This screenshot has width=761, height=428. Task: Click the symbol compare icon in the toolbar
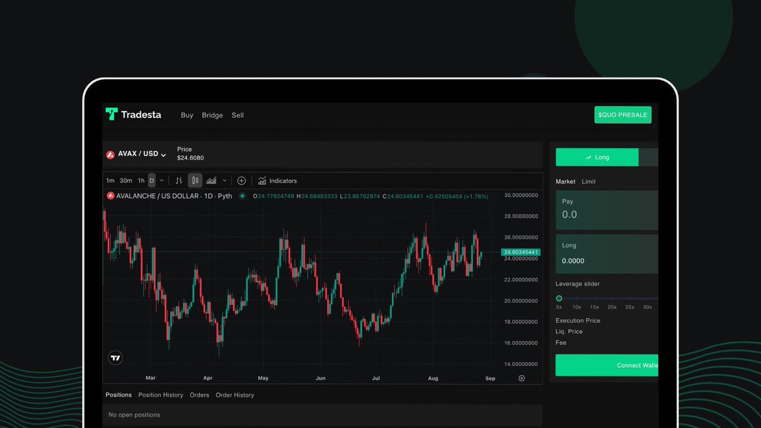pyautogui.click(x=179, y=181)
